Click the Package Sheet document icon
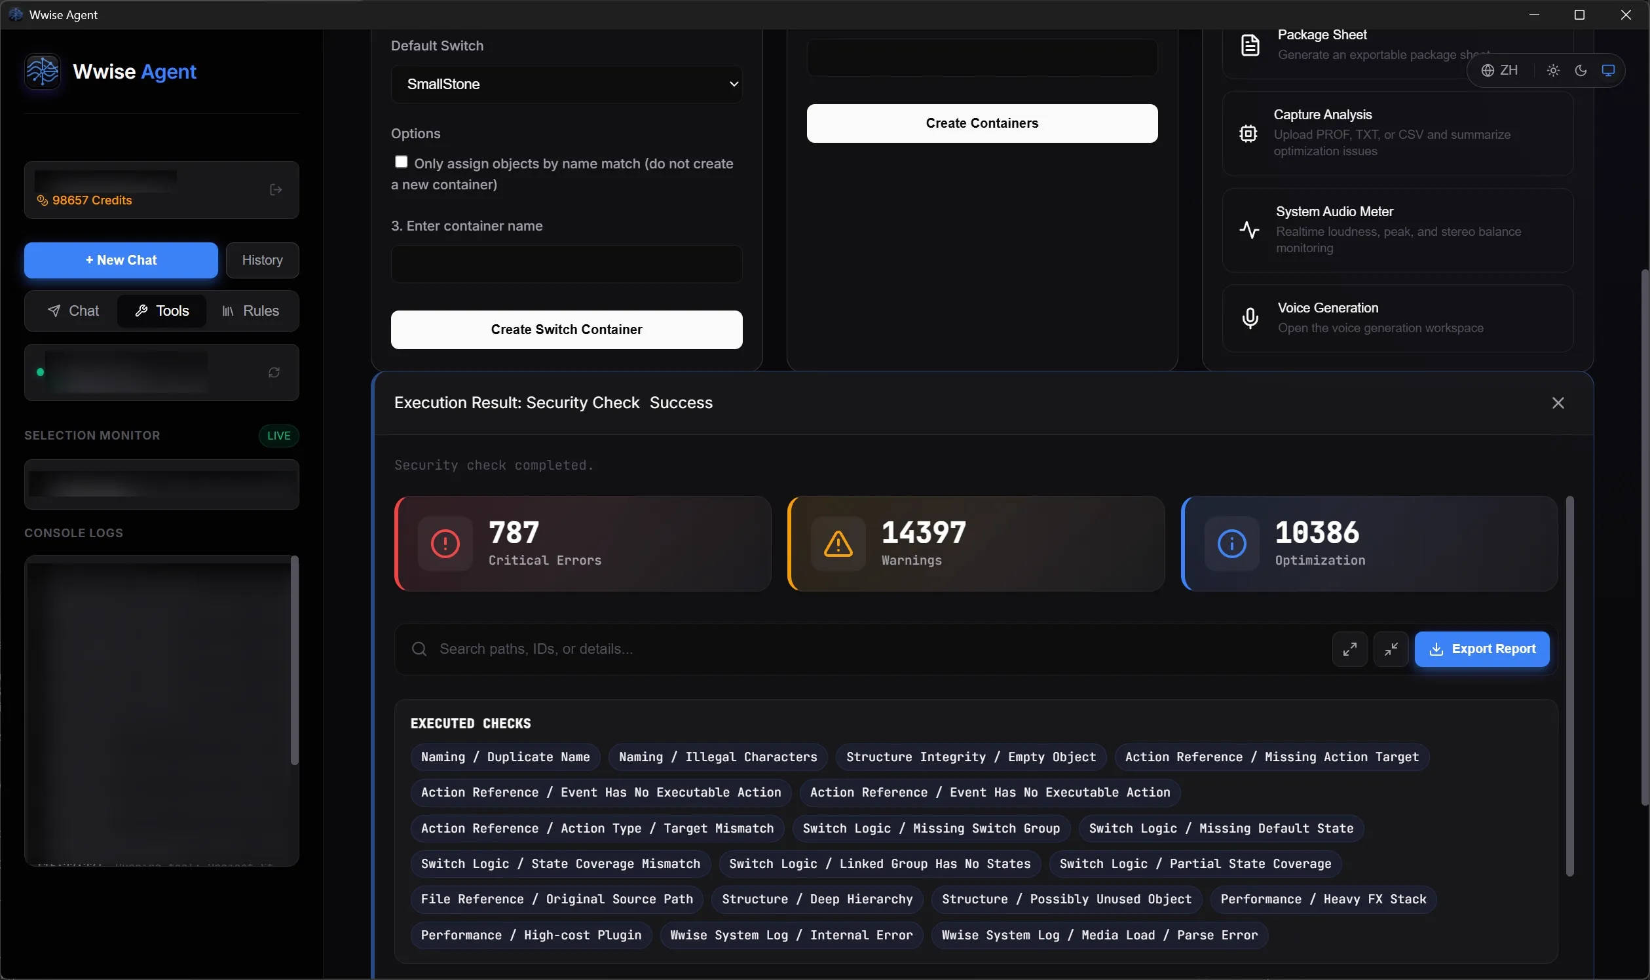The width and height of the screenshot is (1650, 980). (x=1250, y=45)
